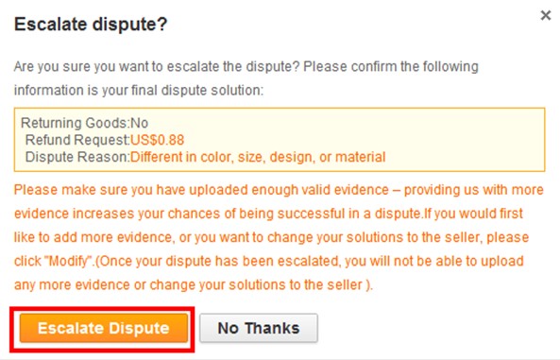
Task: Click the 'Escalate dispute?' dialog heading
Action: [91, 25]
